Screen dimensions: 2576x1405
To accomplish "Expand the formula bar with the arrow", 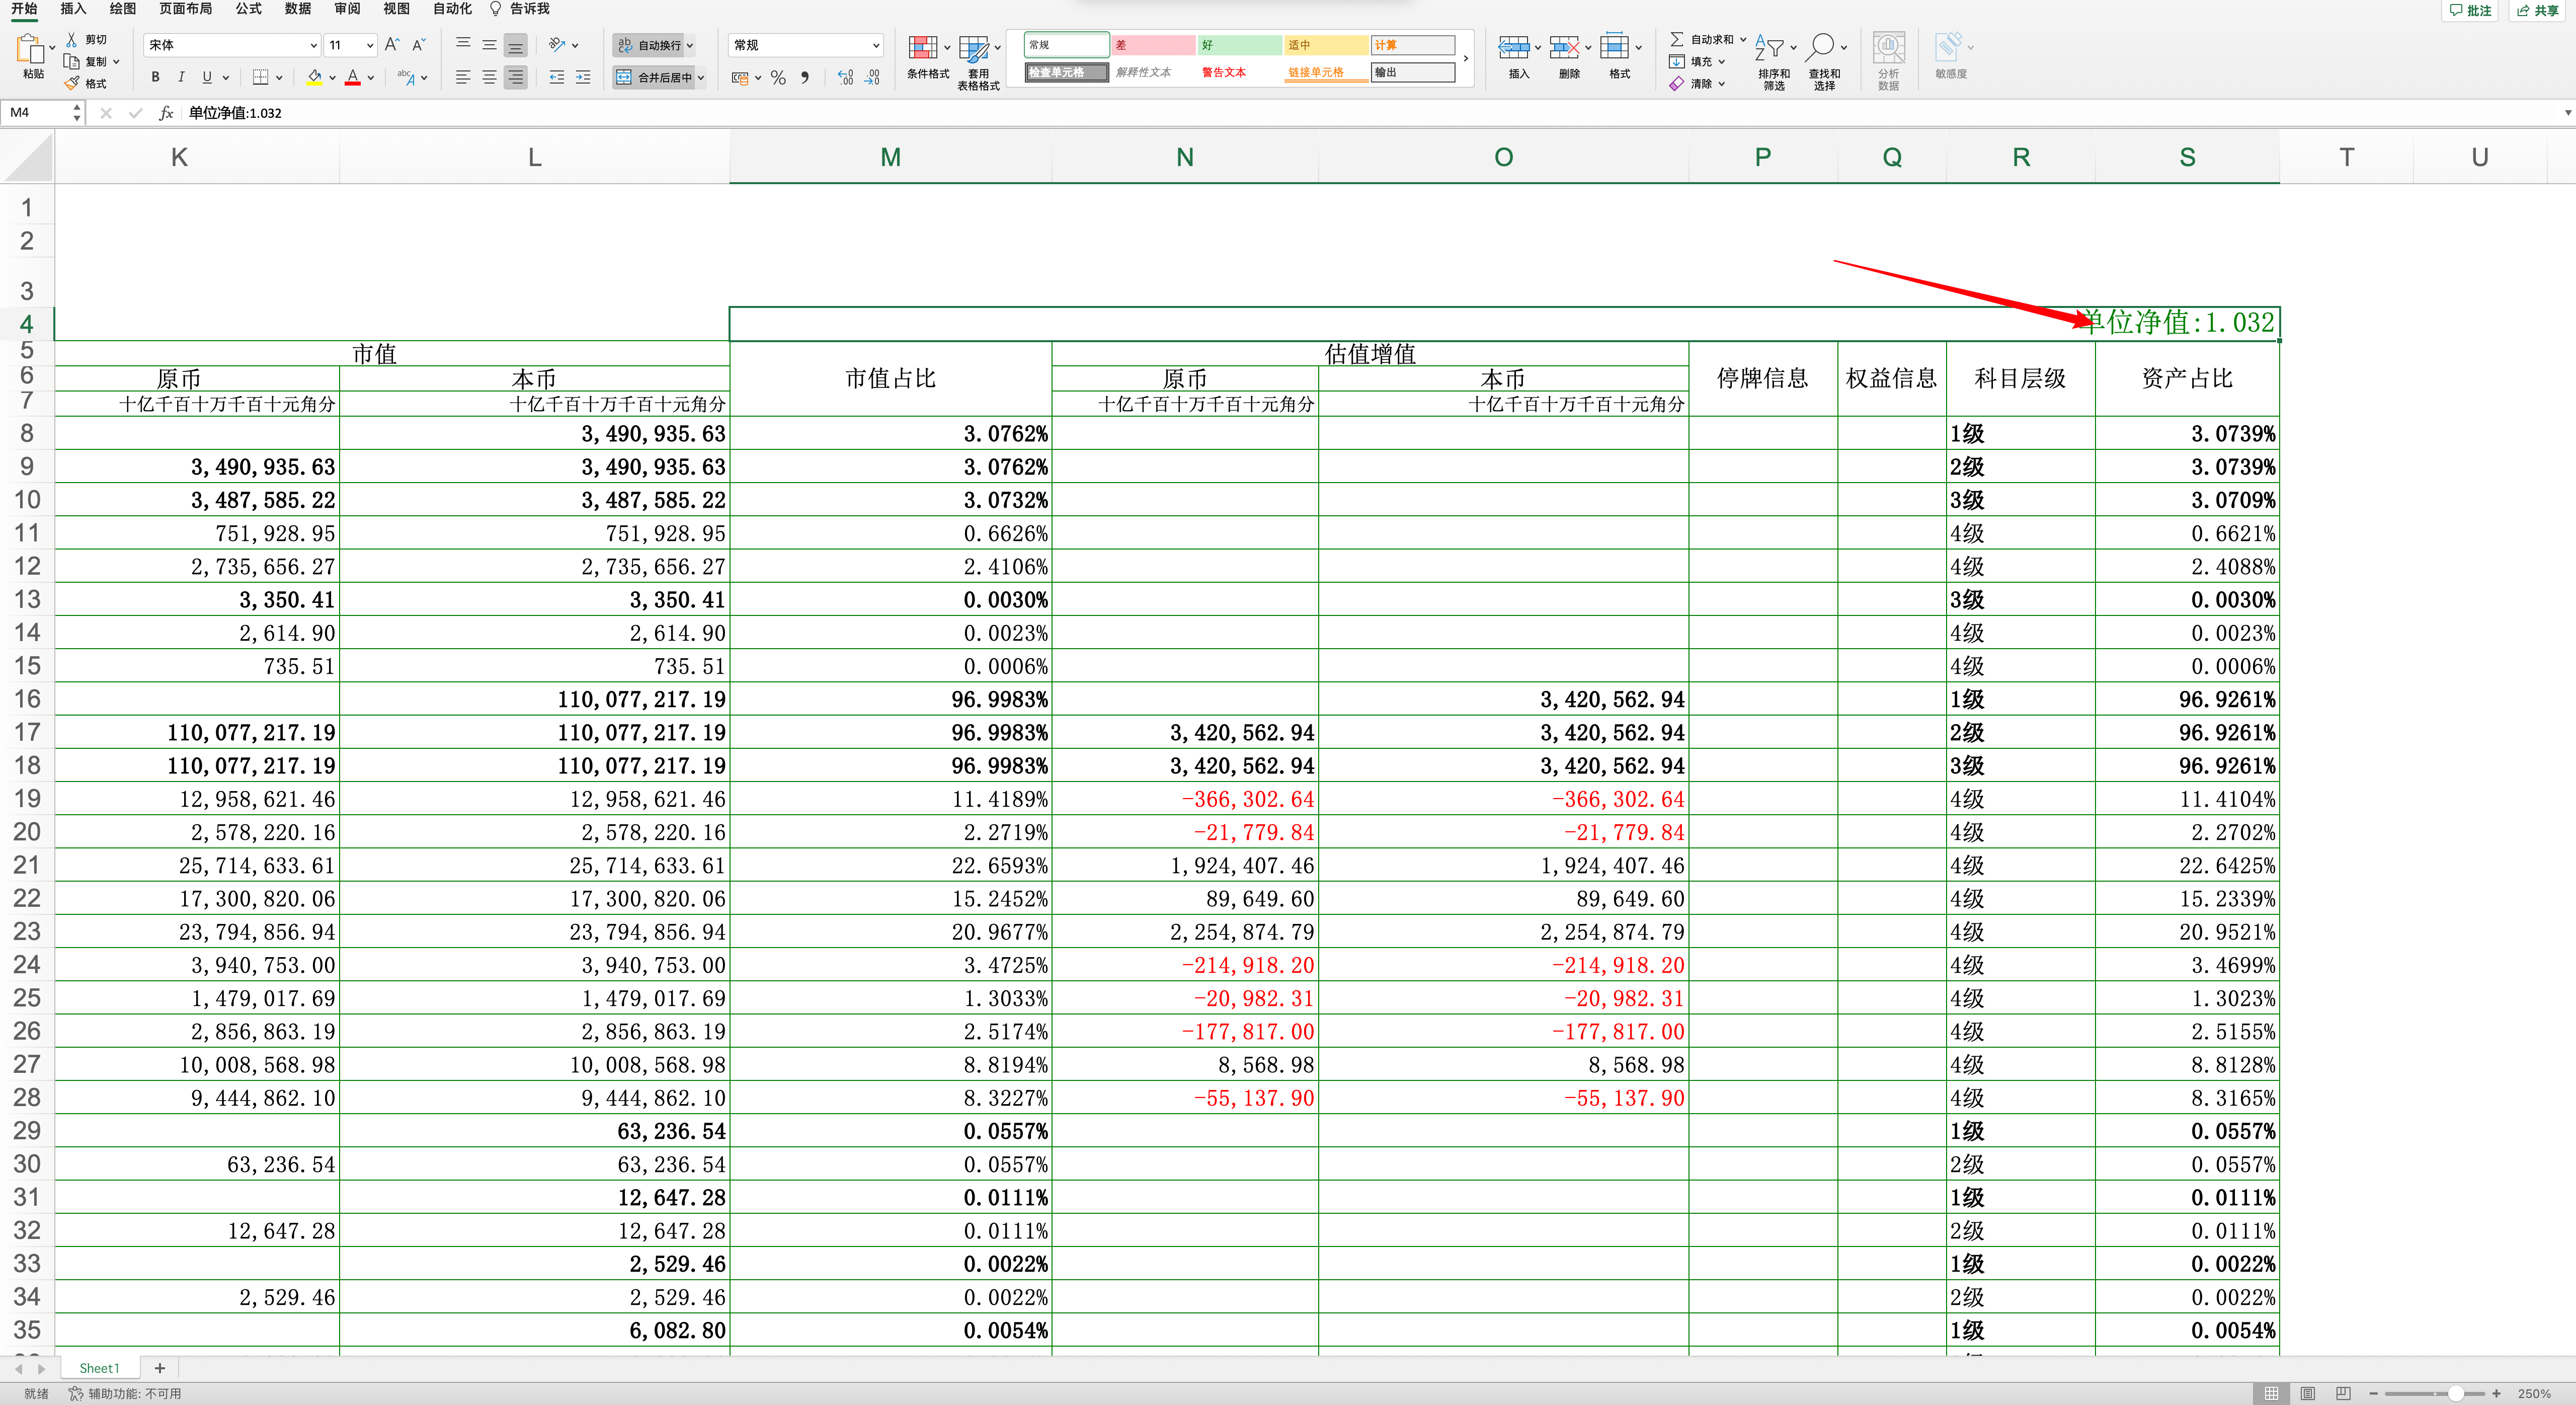I will pos(2567,113).
